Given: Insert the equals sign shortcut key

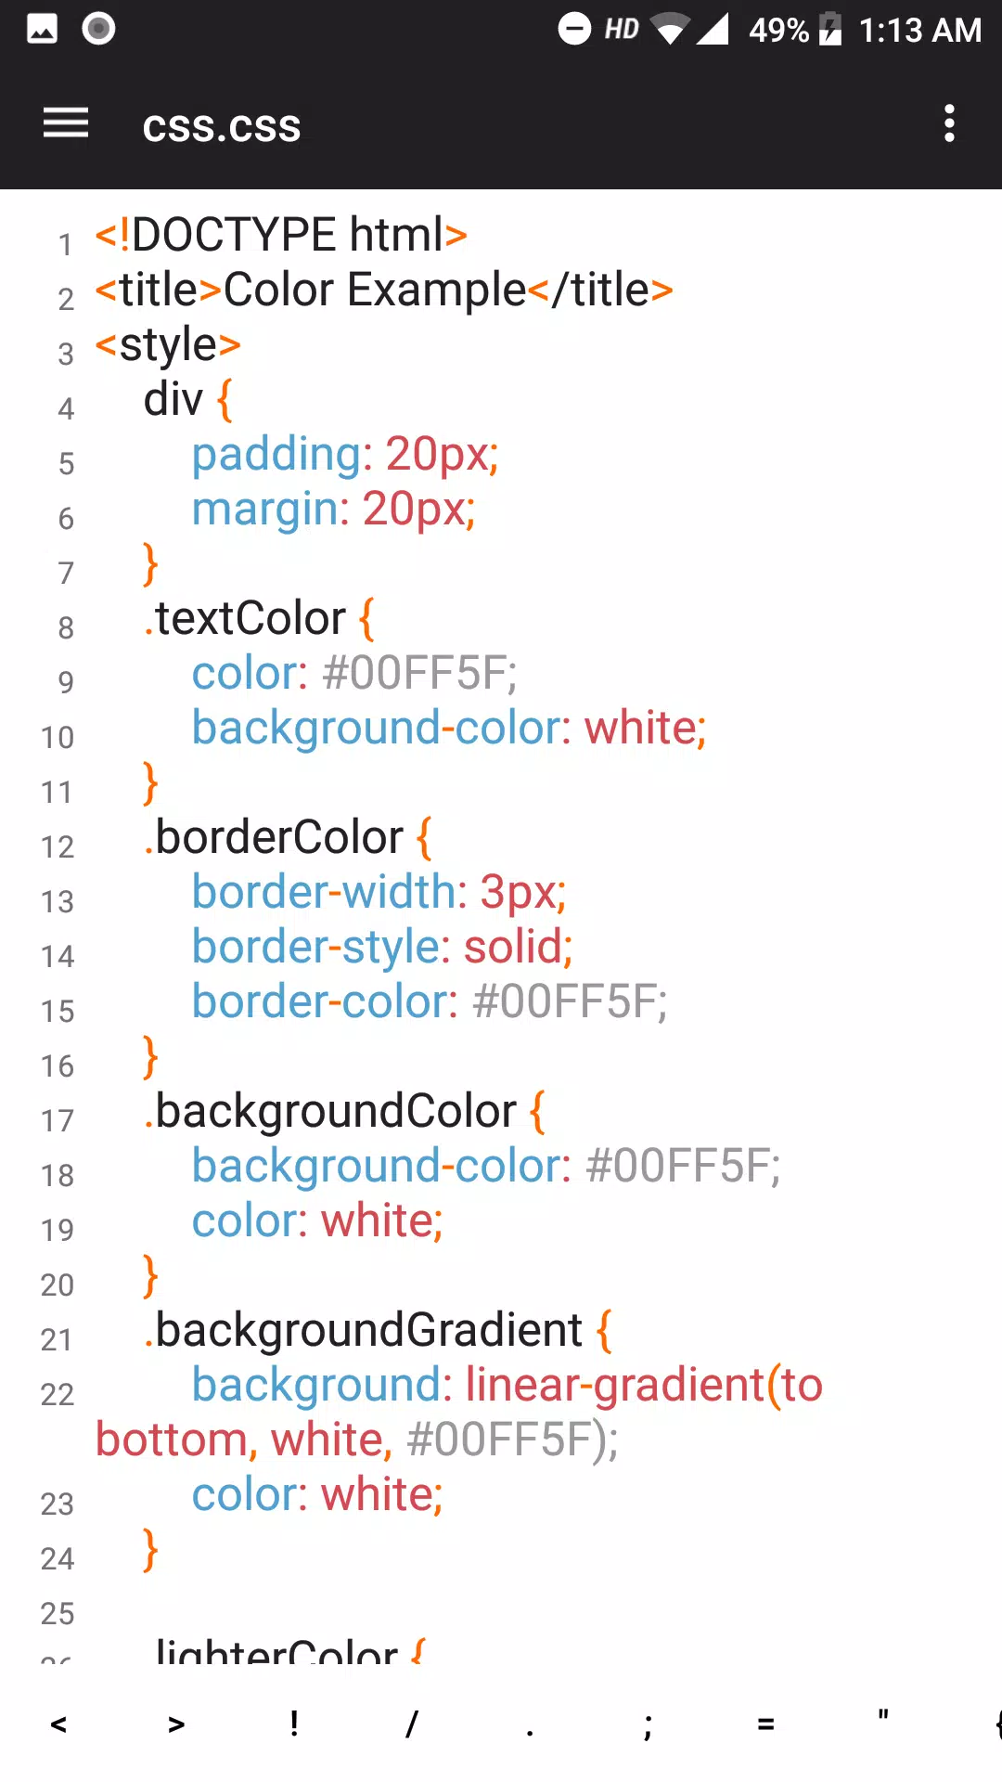Looking at the screenshot, I should click(765, 1724).
